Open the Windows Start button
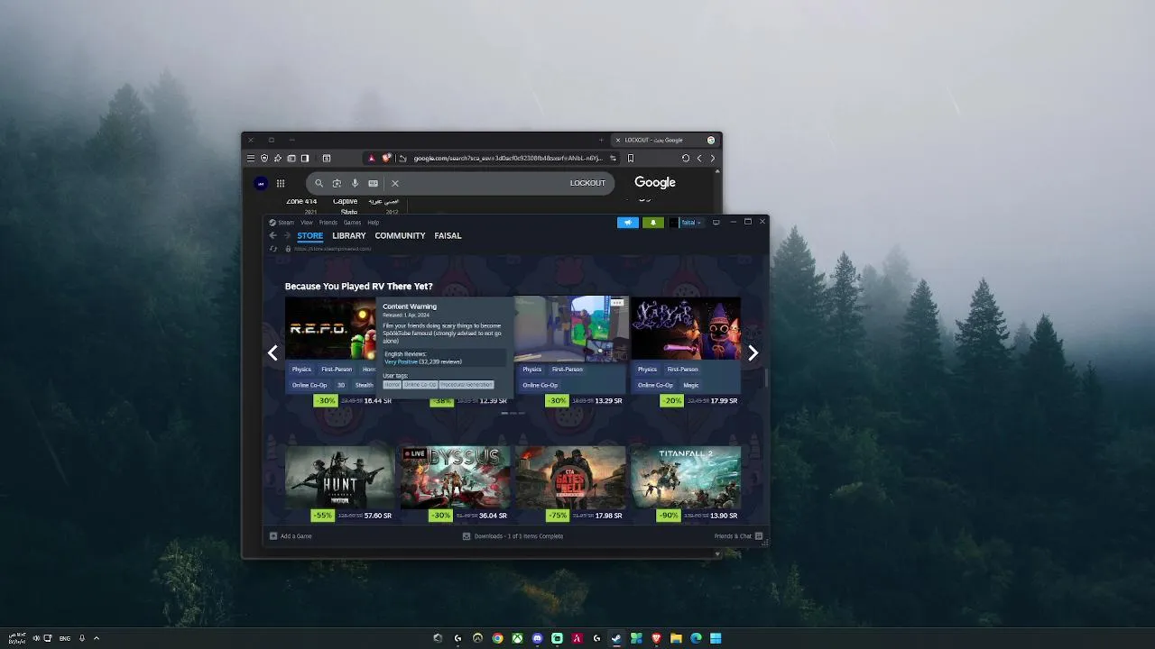The height and width of the screenshot is (649, 1155). tap(716, 638)
